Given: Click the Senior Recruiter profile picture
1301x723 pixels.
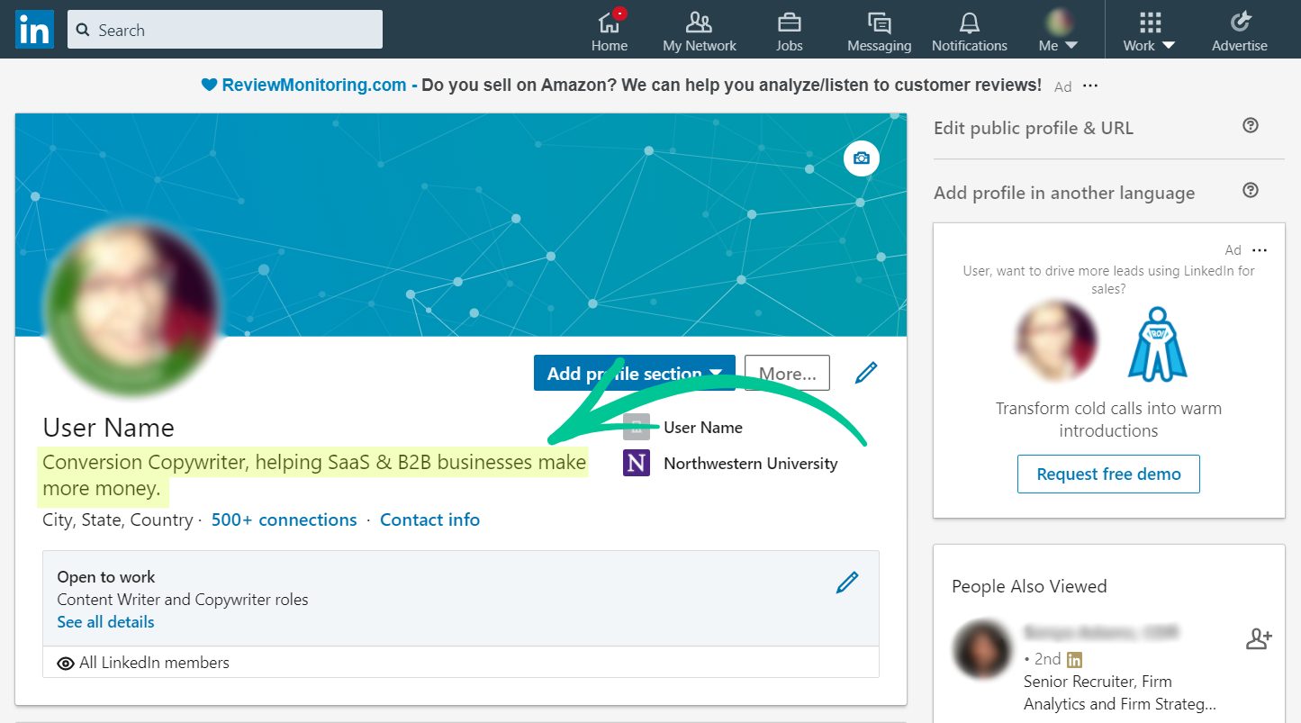Looking at the screenshot, I should [x=982, y=649].
